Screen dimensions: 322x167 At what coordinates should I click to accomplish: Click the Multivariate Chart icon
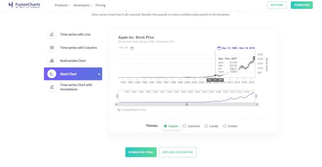coord(52,61)
